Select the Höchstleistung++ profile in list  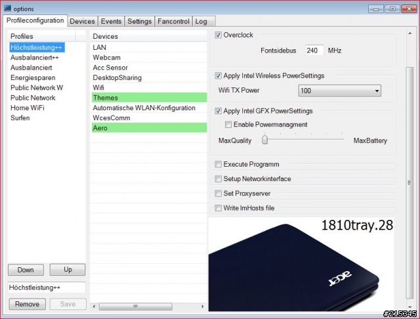[x=37, y=47]
